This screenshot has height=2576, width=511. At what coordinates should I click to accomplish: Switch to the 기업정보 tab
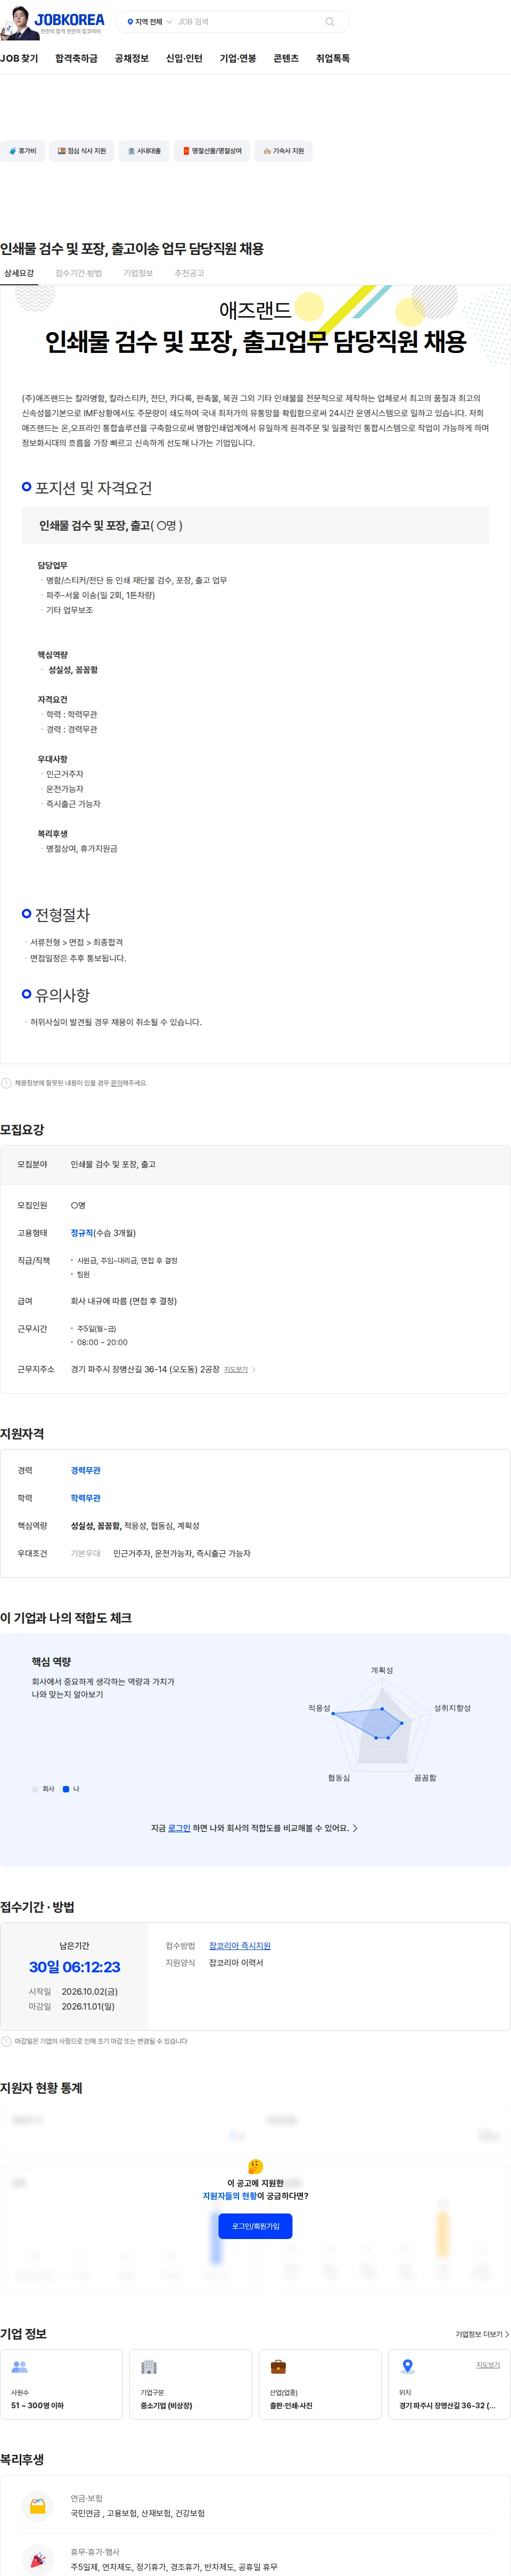pyautogui.click(x=138, y=273)
